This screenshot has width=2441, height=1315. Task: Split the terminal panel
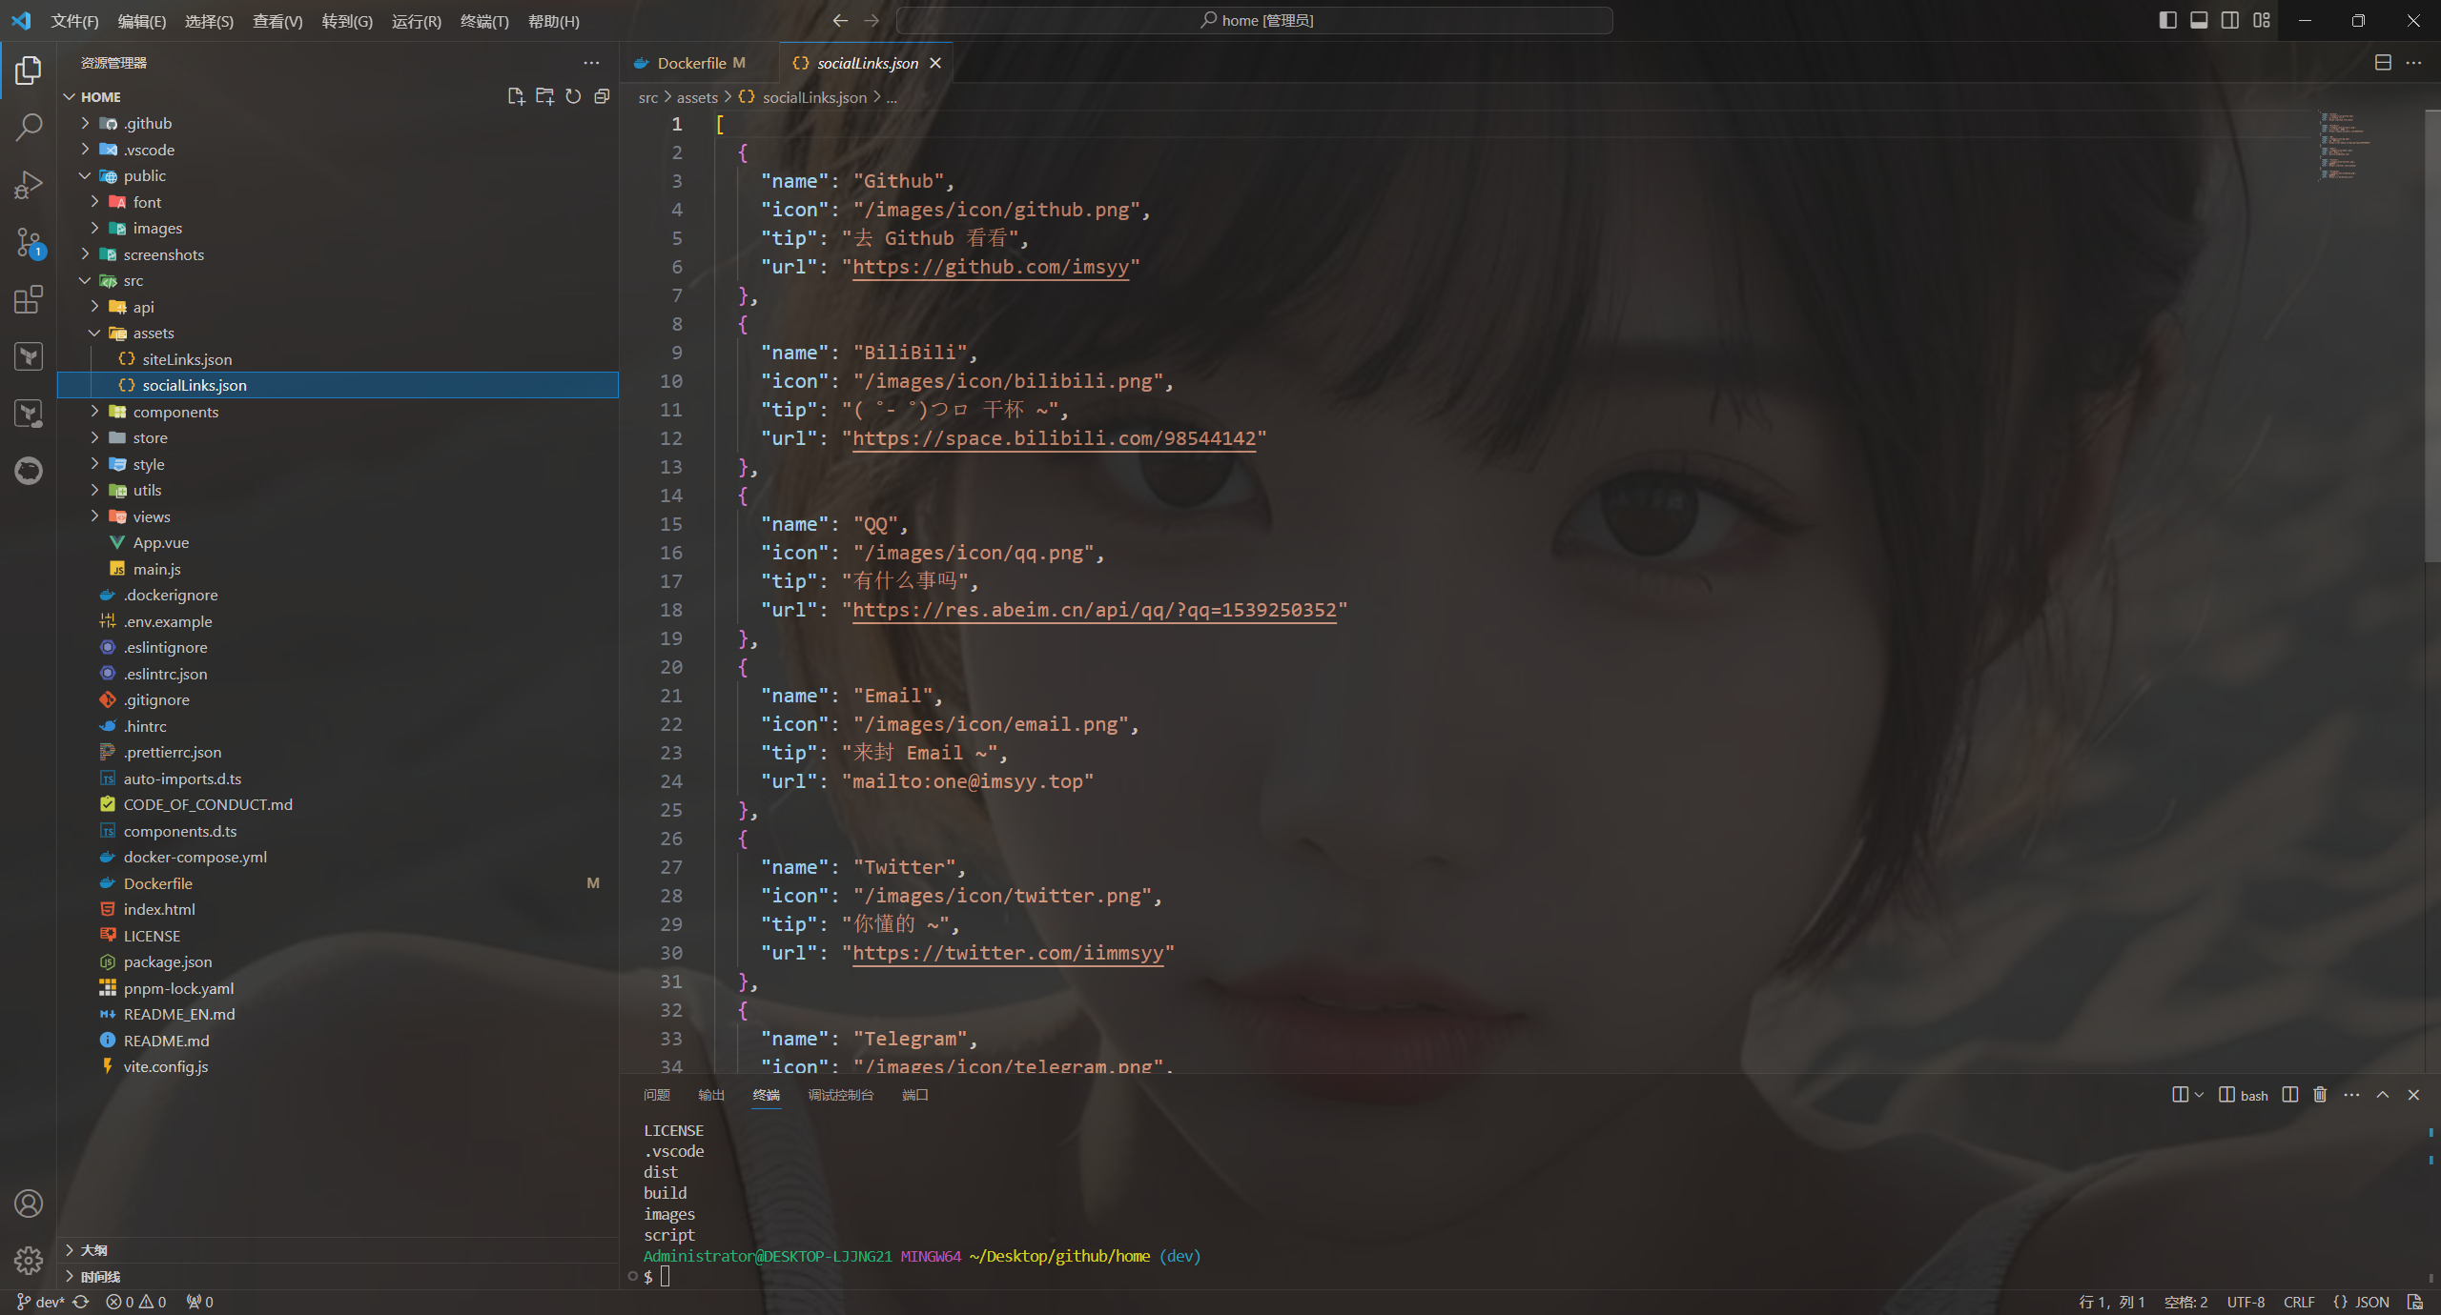point(2290,1095)
